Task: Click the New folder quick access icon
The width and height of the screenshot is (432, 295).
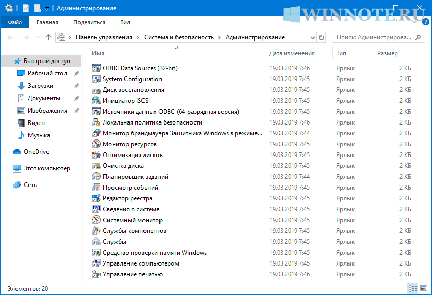Action: coord(37,8)
